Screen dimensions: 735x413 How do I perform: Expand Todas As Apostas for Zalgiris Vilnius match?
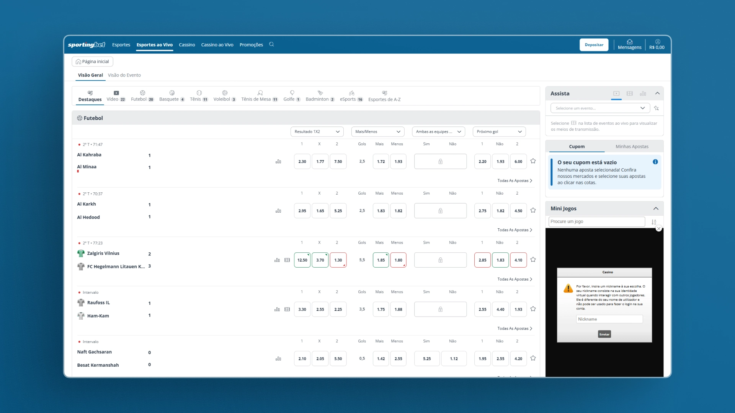[515, 279]
